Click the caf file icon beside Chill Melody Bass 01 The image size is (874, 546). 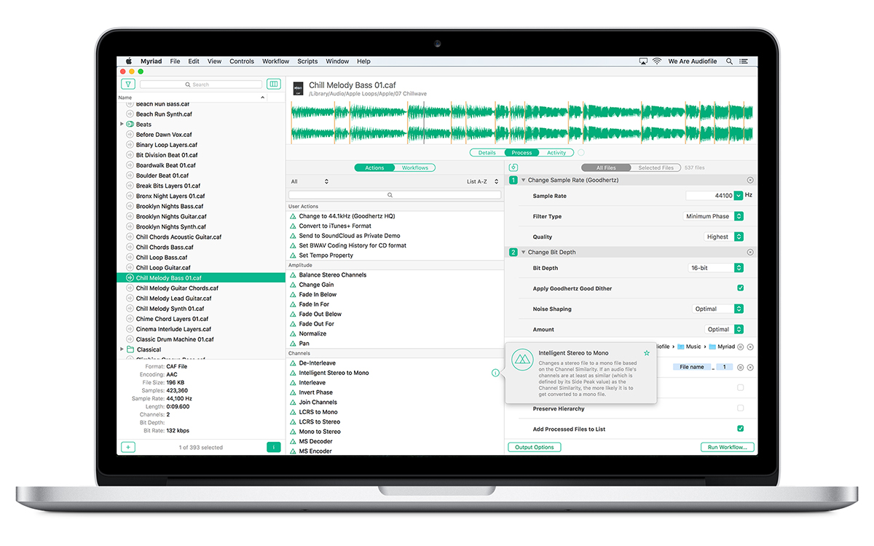[298, 88]
